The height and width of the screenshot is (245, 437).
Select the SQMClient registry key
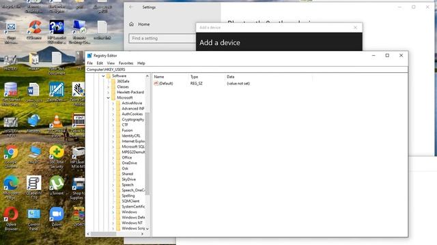130,201
